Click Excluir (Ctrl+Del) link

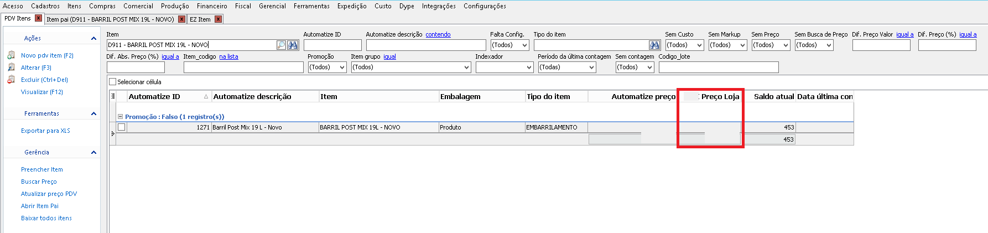(44, 80)
